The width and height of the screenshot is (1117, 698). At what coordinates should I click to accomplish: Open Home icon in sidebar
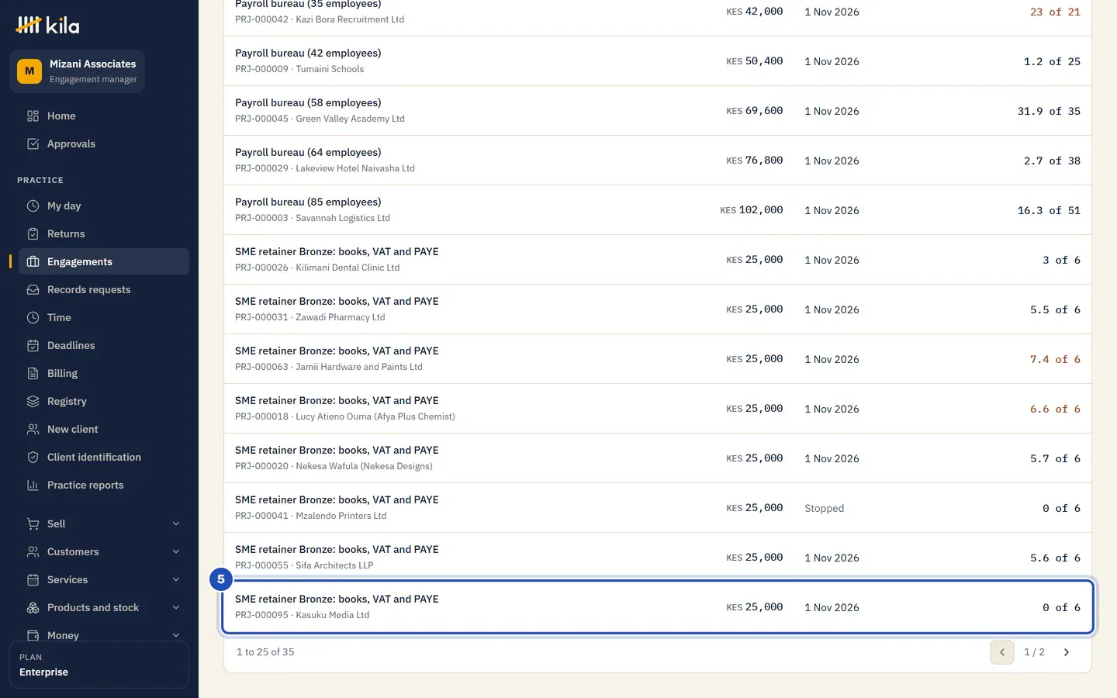tap(33, 116)
